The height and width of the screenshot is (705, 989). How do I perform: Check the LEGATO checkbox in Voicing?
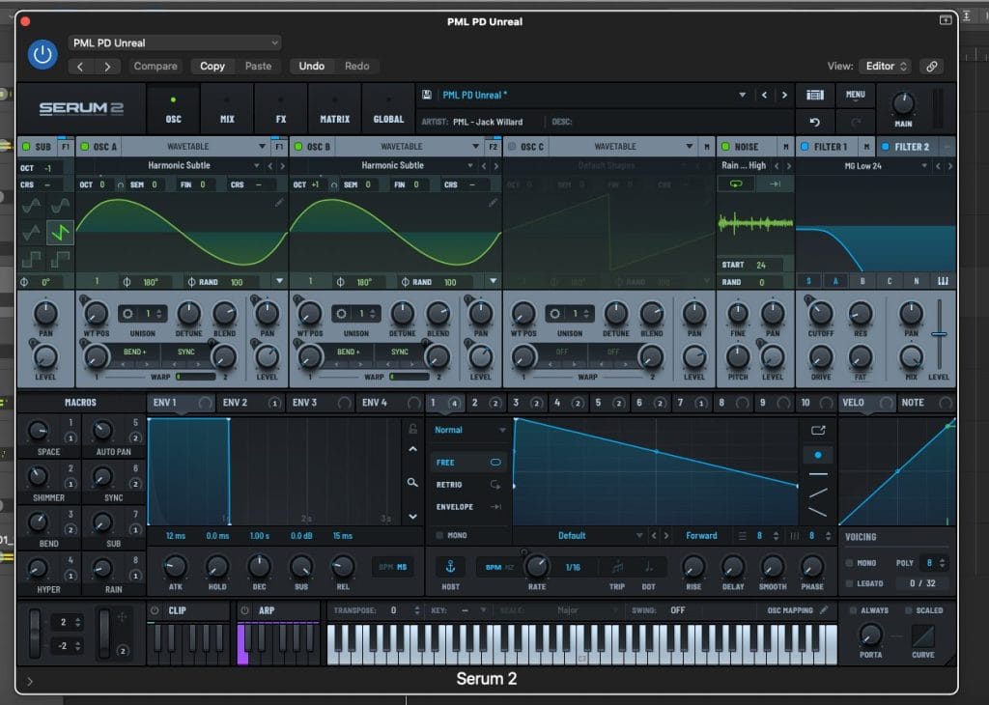coord(850,583)
